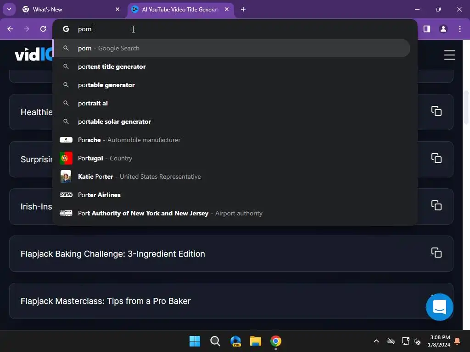
Task: Open the blue chat support bubble
Action: (x=439, y=307)
